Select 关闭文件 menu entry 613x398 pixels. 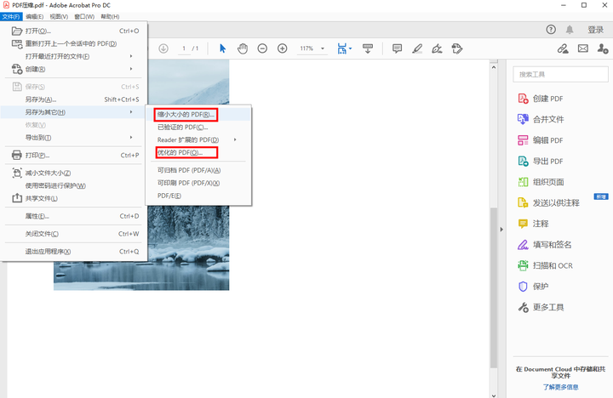(74, 234)
